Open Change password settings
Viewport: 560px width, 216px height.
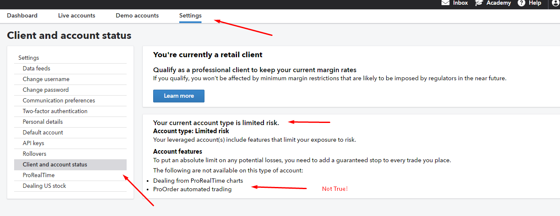45,90
